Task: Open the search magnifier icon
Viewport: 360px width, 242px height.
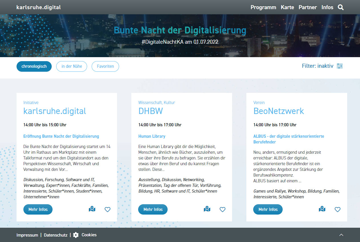Action: click(x=341, y=7)
